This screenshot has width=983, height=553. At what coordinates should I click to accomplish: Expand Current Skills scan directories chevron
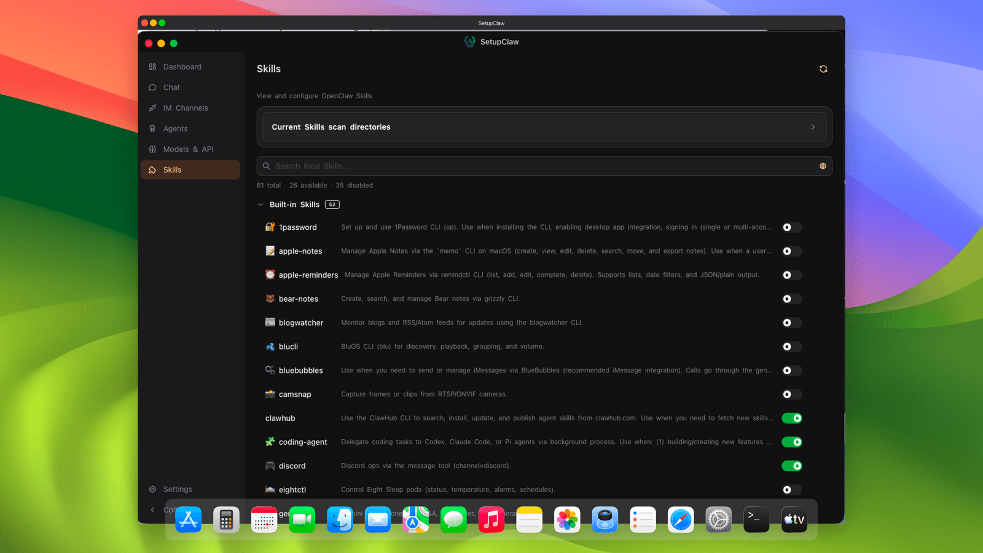(813, 127)
